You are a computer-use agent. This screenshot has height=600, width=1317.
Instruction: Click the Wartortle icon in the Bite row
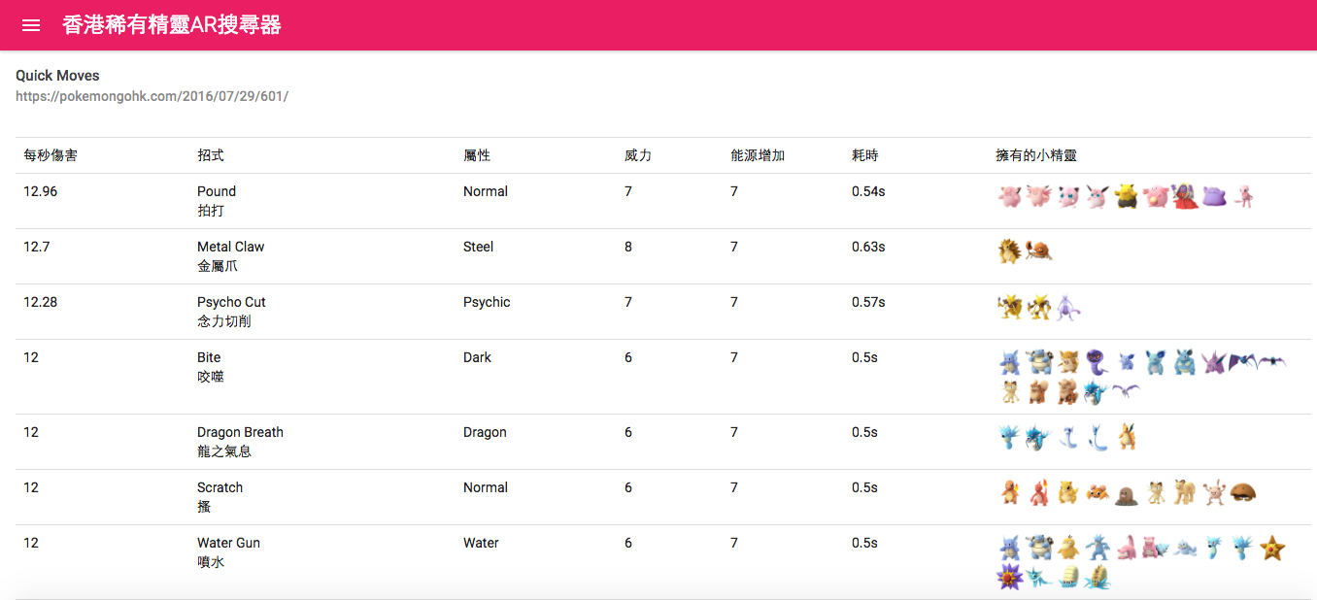[x=1010, y=363]
